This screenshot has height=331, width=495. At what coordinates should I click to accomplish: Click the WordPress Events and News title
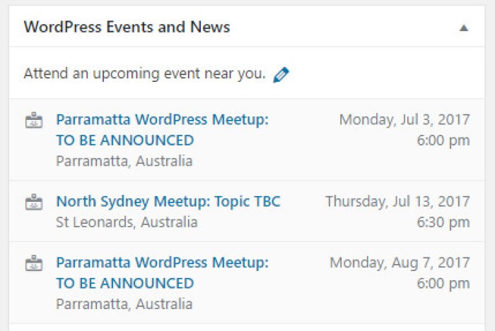(x=127, y=28)
